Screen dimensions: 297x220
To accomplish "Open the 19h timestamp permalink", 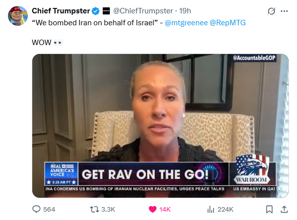I will [x=185, y=11].
